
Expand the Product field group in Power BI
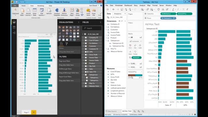coord(84,63)
